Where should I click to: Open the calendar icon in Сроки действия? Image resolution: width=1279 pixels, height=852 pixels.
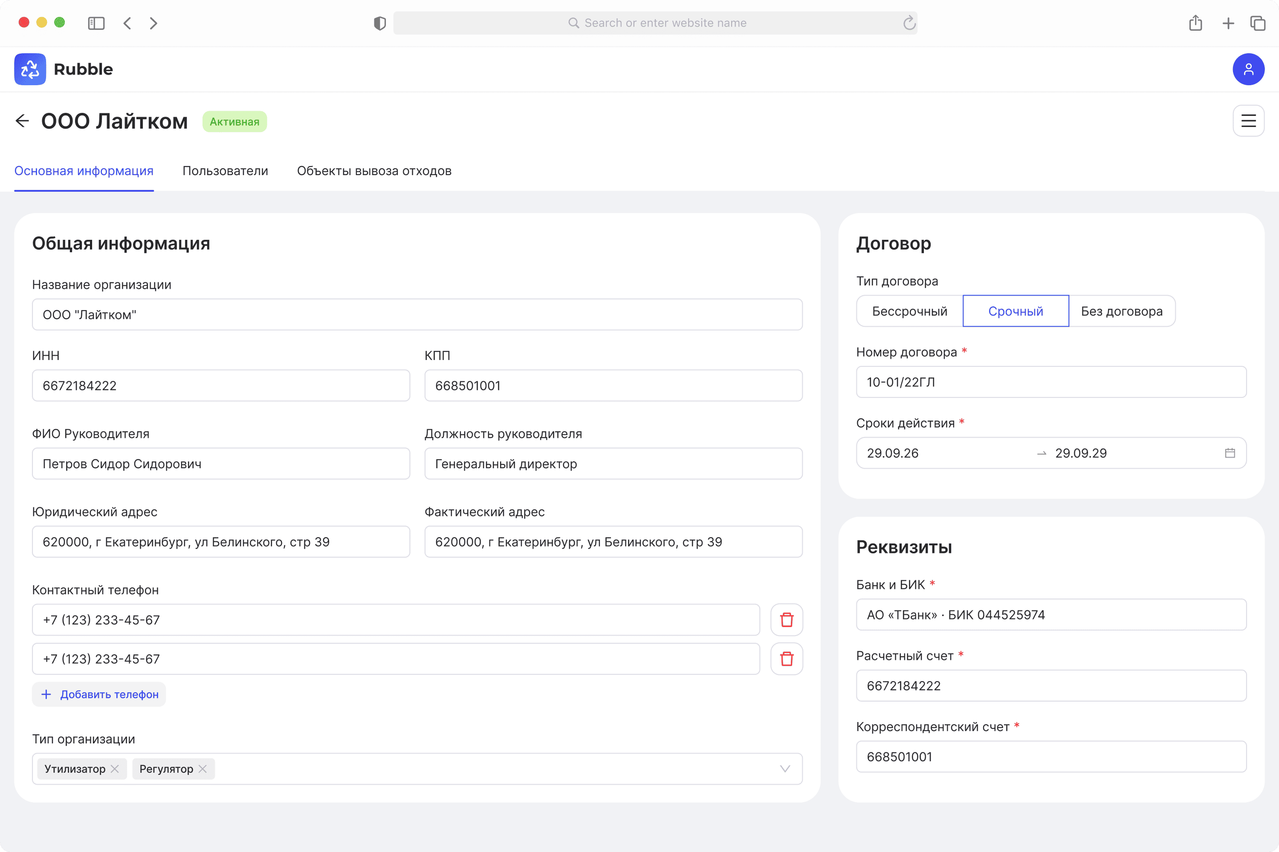pyautogui.click(x=1230, y=452)
